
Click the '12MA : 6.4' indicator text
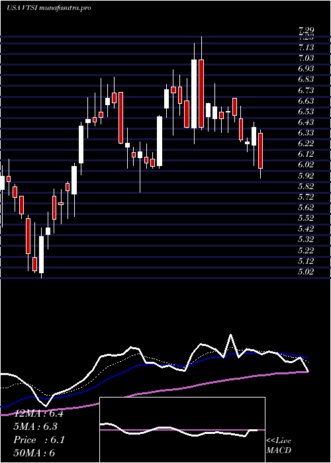pos(38,413)
